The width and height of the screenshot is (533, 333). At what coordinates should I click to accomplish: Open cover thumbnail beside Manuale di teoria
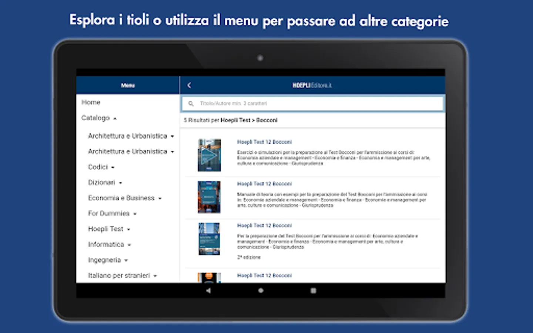(209, 197)
